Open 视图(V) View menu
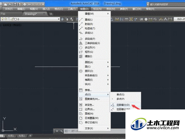The height and width of the screenshot is (139, 185). [34, 9]
